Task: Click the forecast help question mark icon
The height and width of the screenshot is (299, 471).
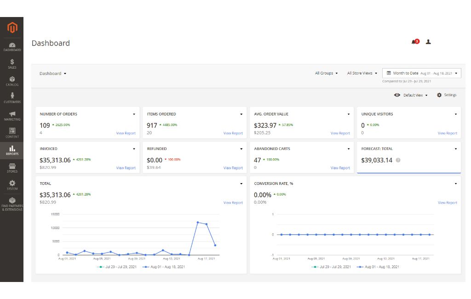Action: pyautogui.click(x=398, y=160)
